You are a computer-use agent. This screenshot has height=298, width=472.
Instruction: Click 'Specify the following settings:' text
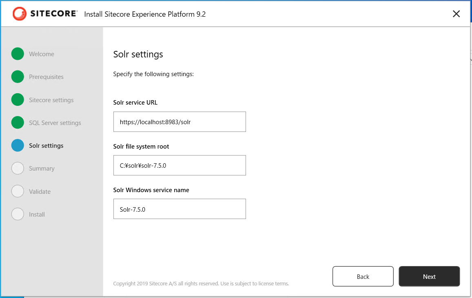coord(153,74)
